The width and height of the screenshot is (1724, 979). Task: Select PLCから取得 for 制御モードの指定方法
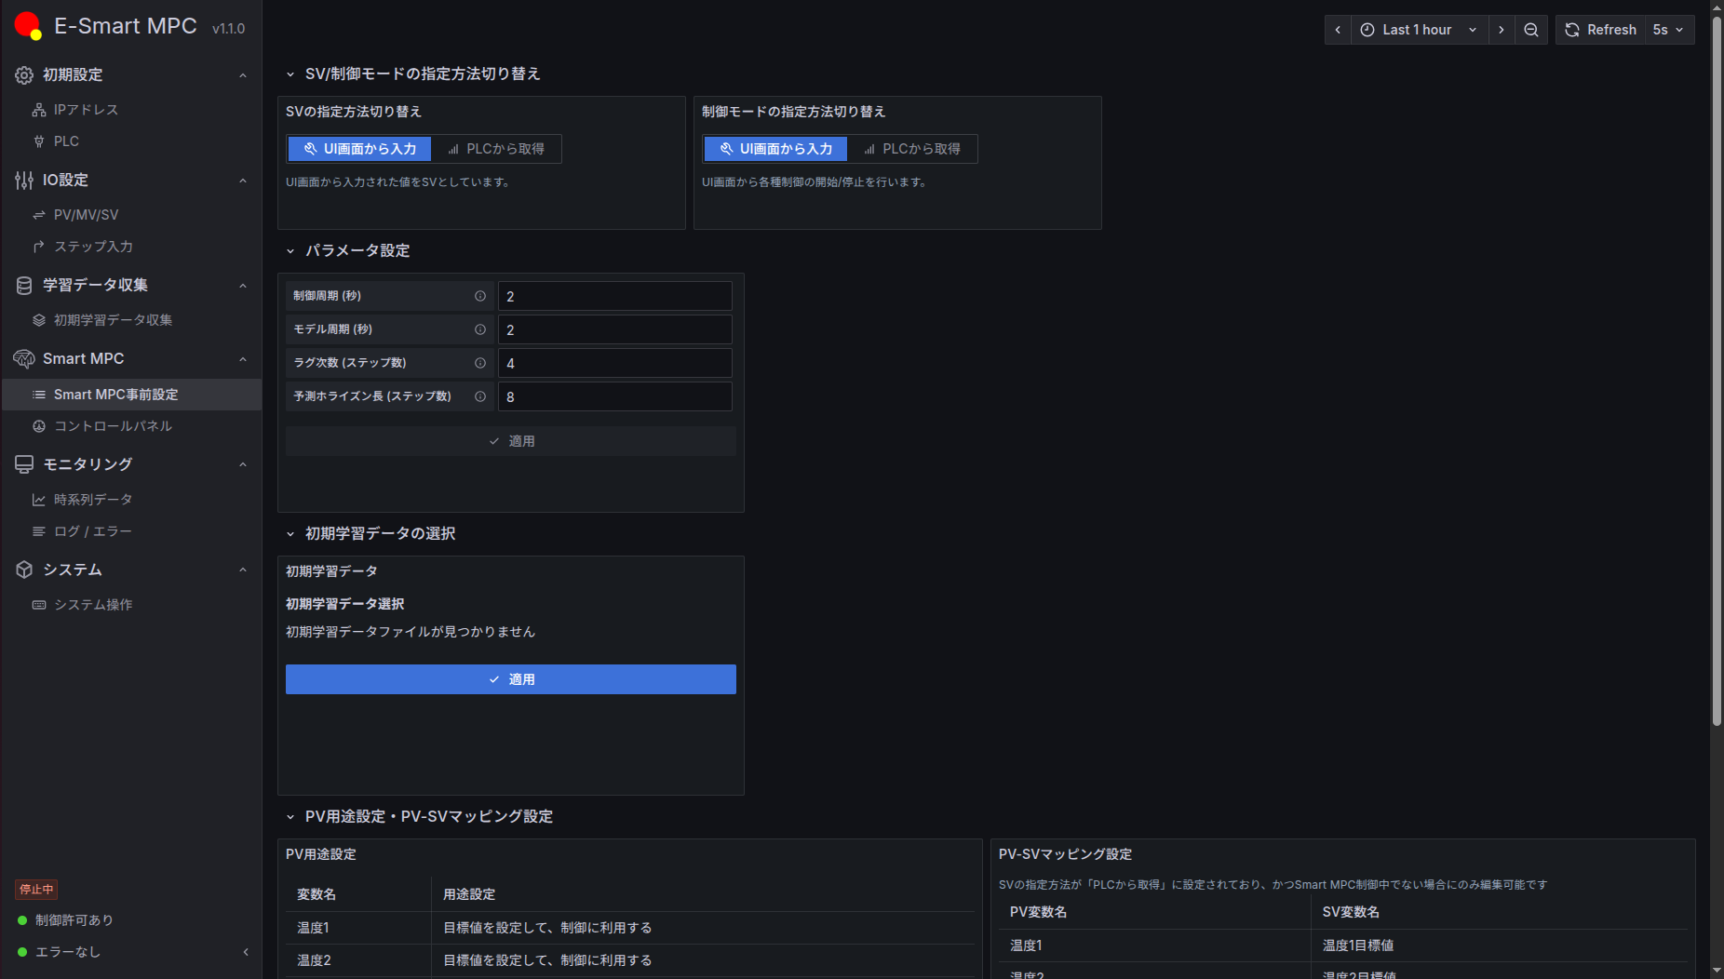coord(912,149)
